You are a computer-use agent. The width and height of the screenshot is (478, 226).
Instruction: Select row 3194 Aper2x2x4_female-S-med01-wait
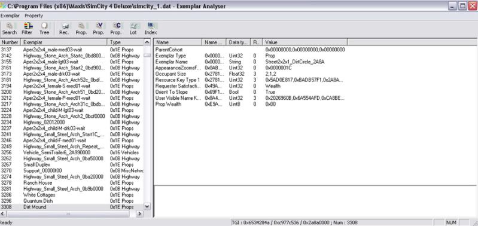pyautogui.click(x=72, y=86)
